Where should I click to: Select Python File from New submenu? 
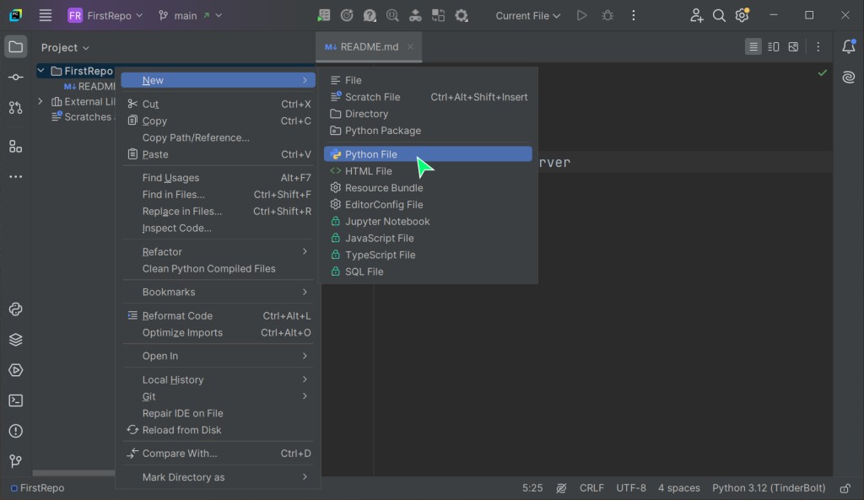pyautogui.click(x=370, y=154)
